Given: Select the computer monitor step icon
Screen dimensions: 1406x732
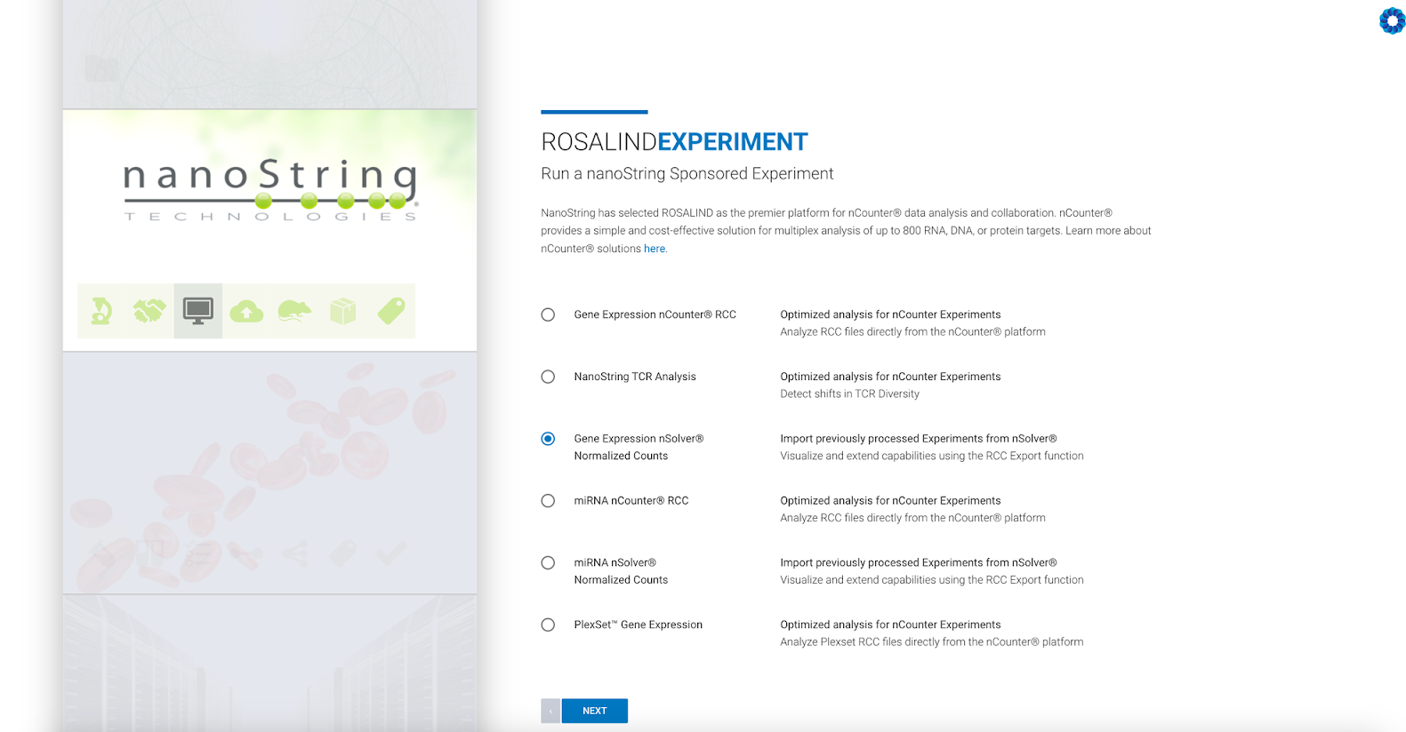Looking at the screenshot, I should (197, 311).
